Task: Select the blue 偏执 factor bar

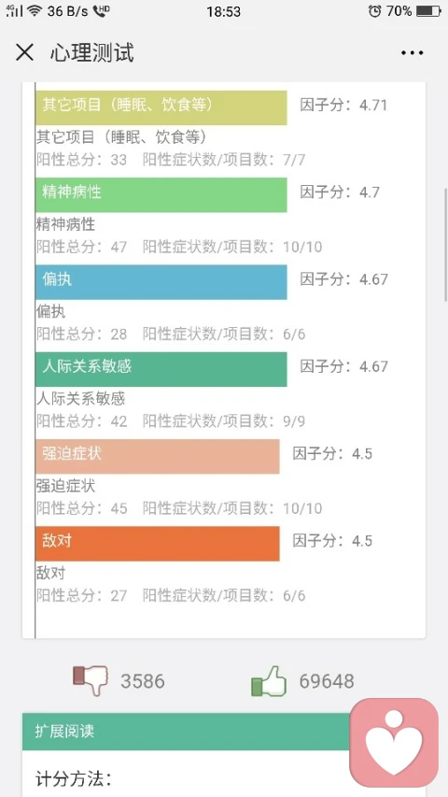Action: pyautogui.click(x=161, y=282)
